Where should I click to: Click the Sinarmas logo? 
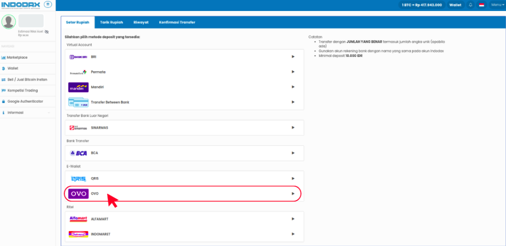[78, 128]
